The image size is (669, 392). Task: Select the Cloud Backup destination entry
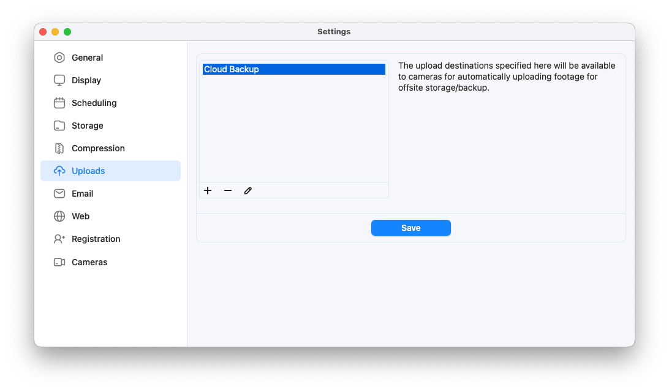tap(293, 69)
